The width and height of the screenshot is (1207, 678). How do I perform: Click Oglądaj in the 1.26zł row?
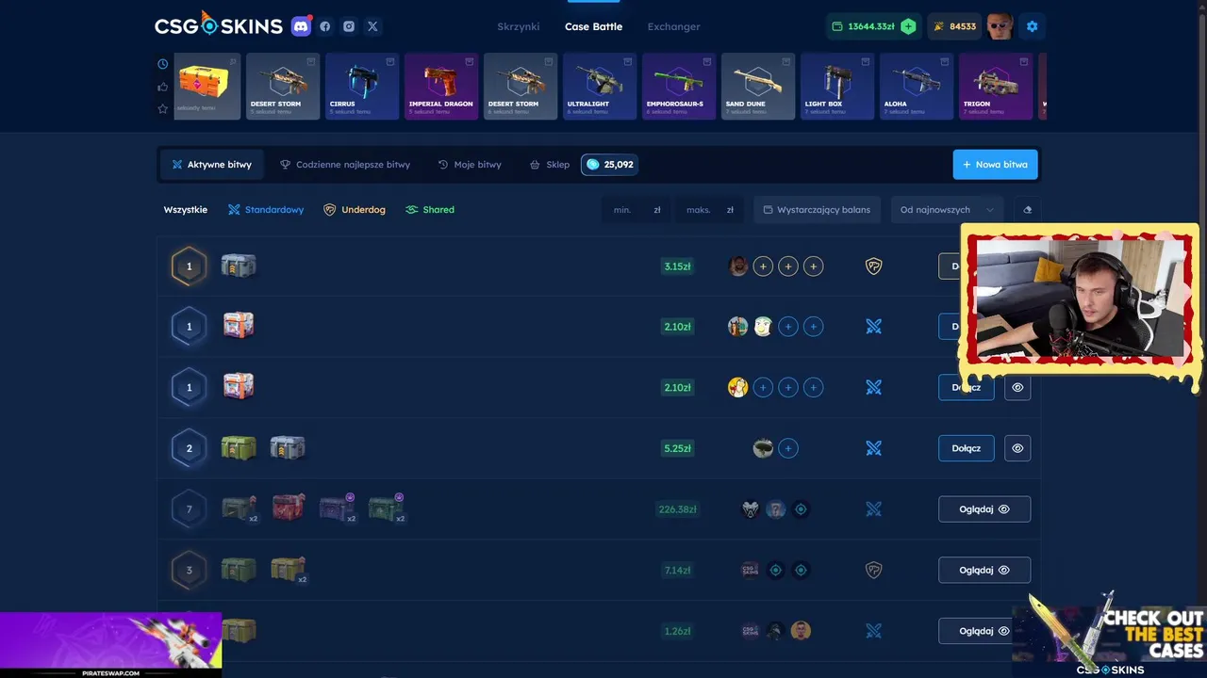(x=984, y=631)
